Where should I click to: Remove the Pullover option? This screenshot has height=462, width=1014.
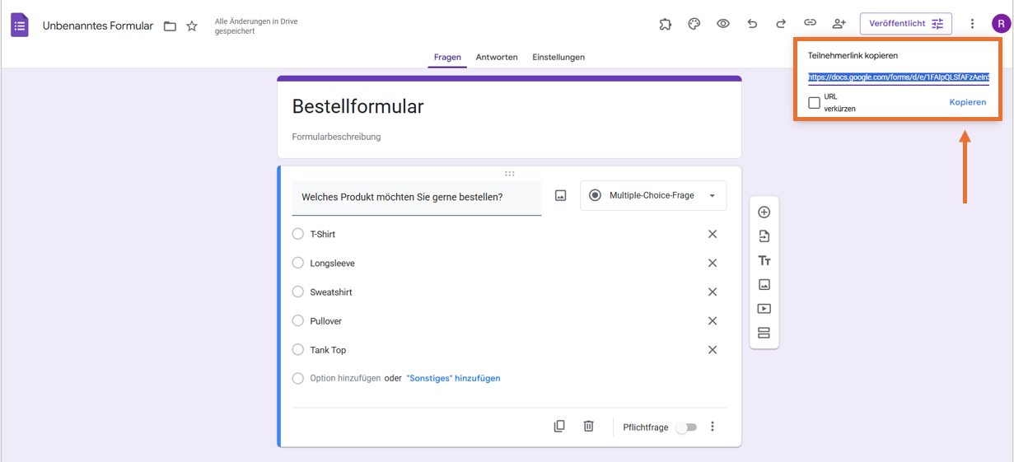pos(713,321)
